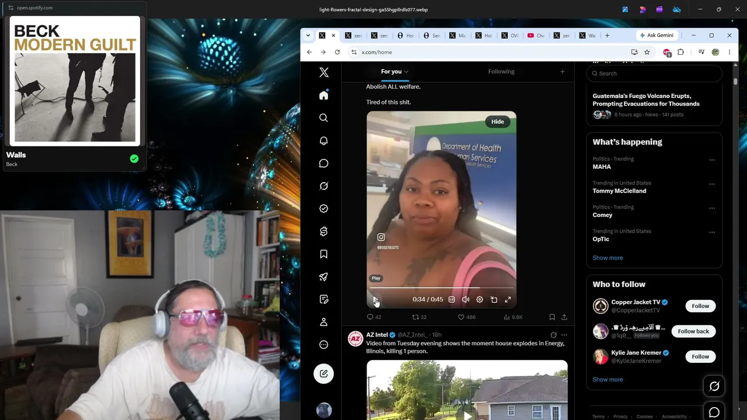Open more options for Tommy McClelland trend

[712, 184]
